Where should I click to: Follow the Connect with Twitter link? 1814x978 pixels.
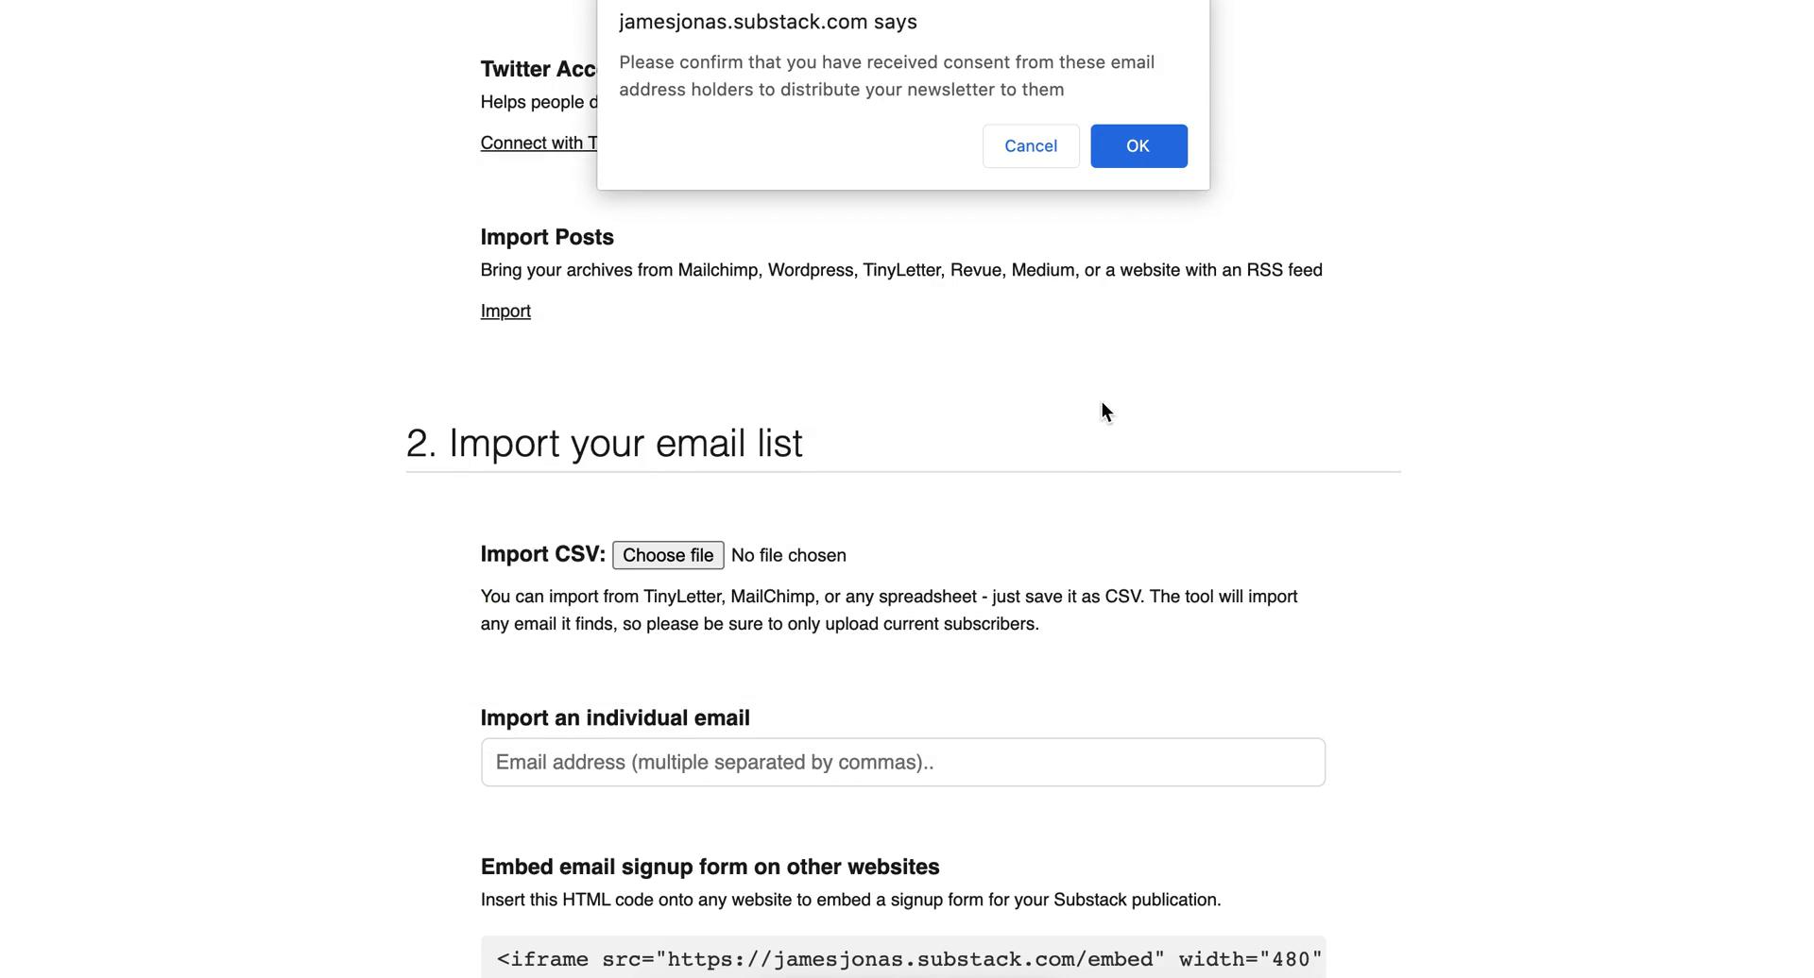pos(539,143)
